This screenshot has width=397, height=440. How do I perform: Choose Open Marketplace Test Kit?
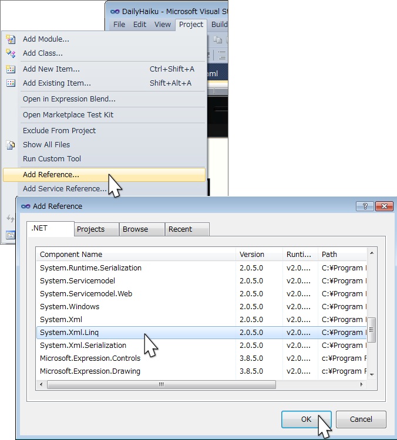(x=104, y=115)
